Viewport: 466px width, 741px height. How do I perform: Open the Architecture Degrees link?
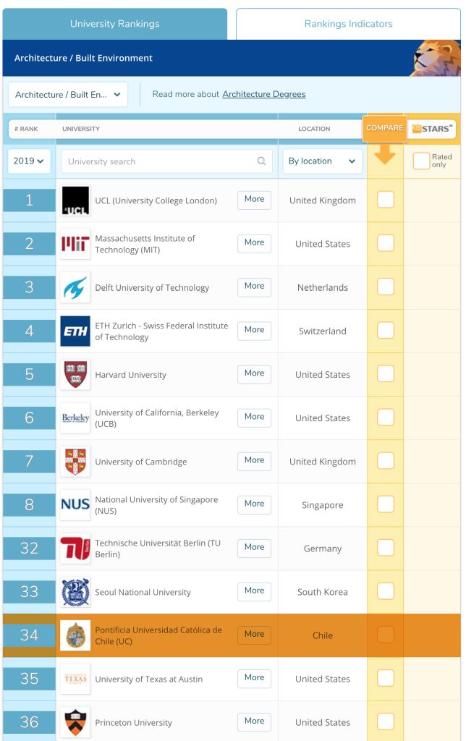(x=263, y=94)
